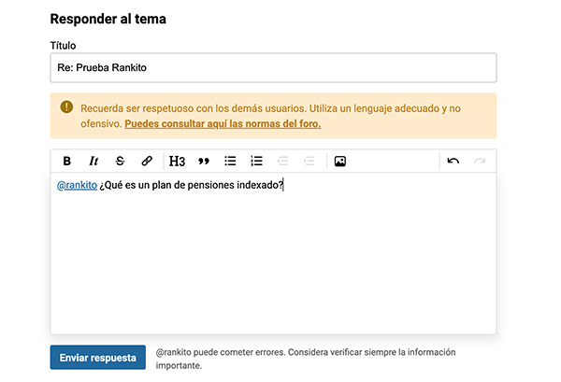This screenshot has height=382, width=561.
Task: Insert a hyperlink with the link icon
Action: [x=147, y=161]
